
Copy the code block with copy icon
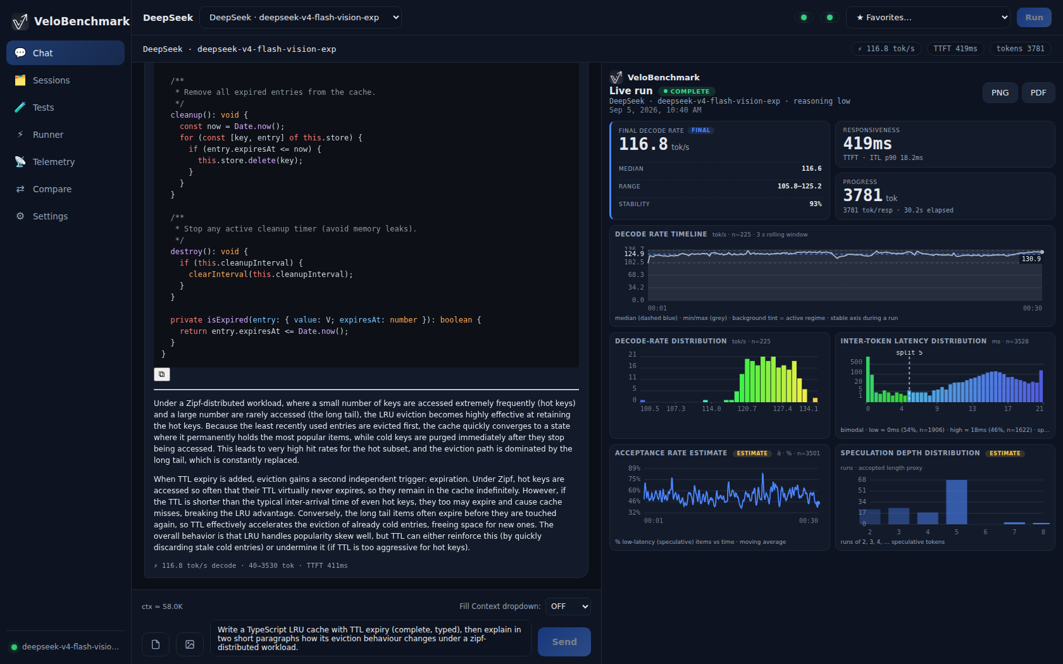click(162, 374)
